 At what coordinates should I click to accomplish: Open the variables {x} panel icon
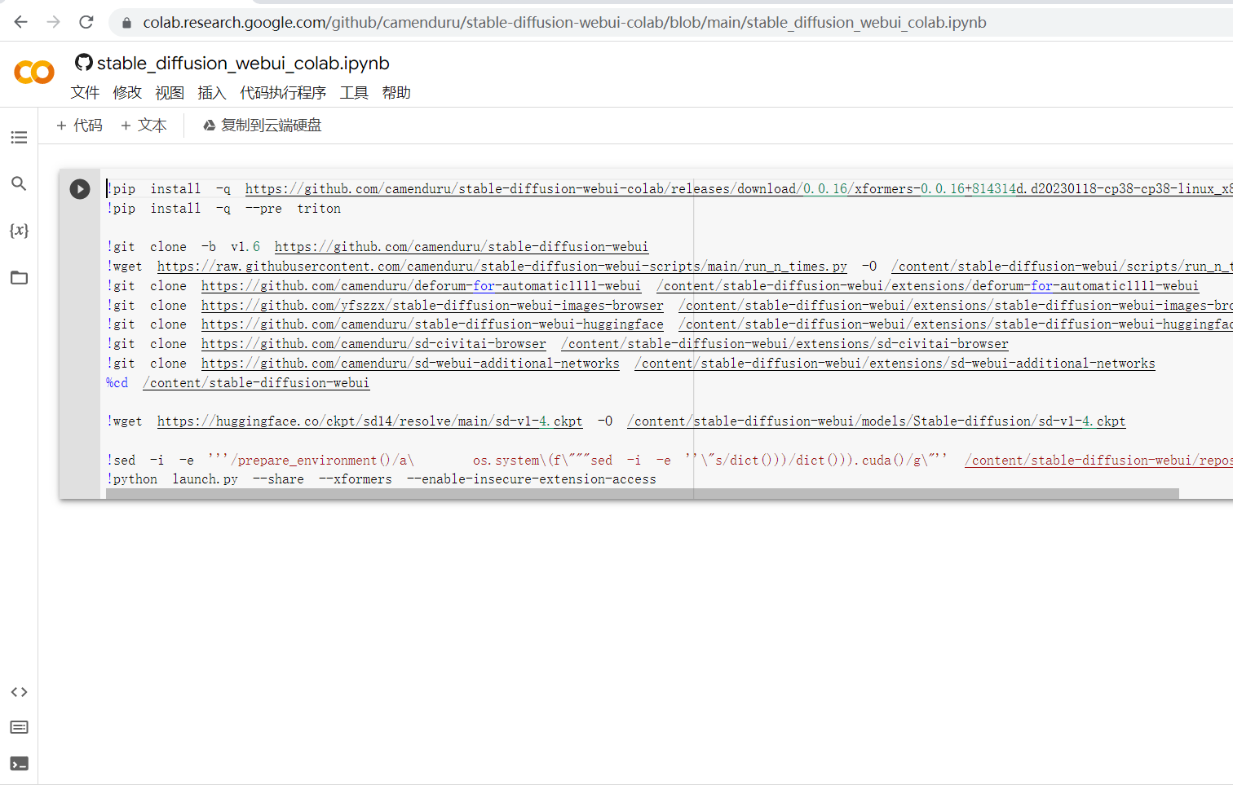[x=19, y=231]
